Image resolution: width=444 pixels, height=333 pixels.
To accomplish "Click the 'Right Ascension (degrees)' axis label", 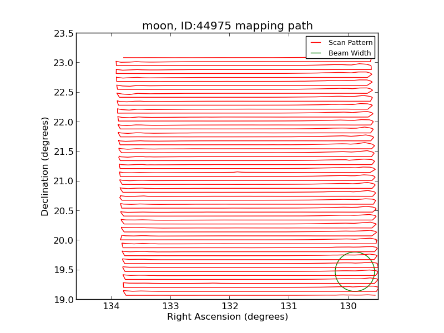I will 228,316.
